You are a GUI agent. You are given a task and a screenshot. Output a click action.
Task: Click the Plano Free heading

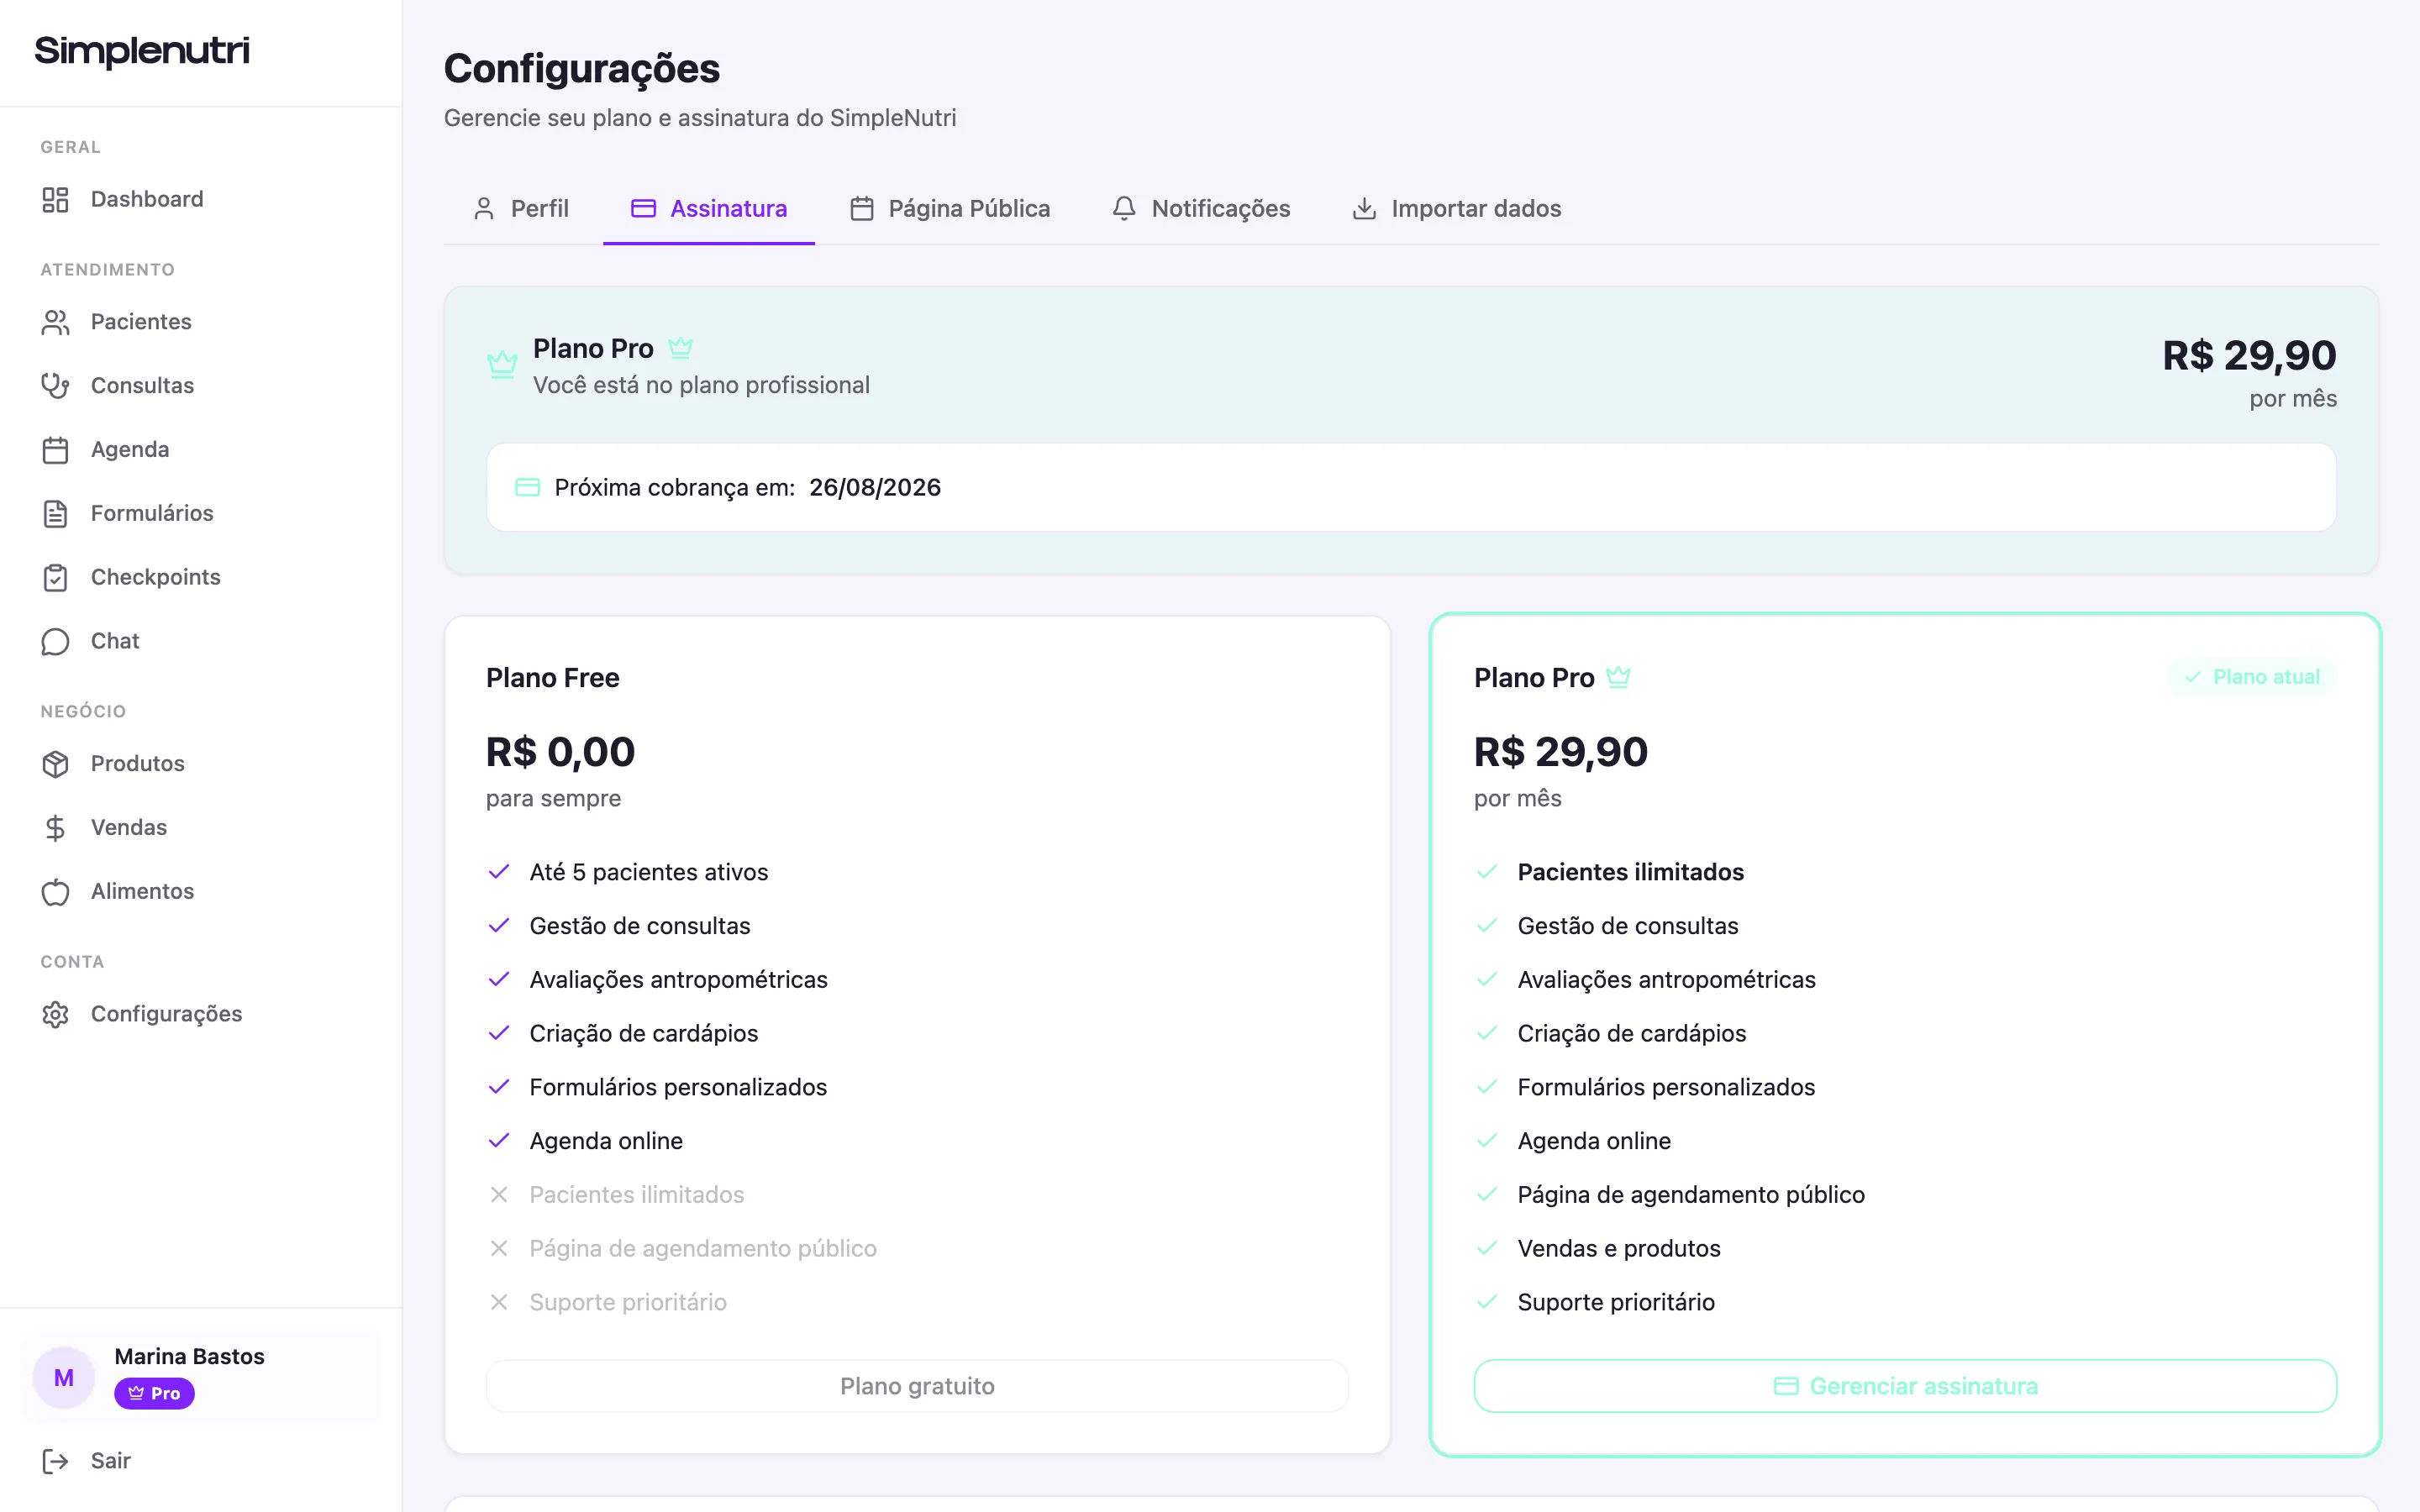click(553, 678)
